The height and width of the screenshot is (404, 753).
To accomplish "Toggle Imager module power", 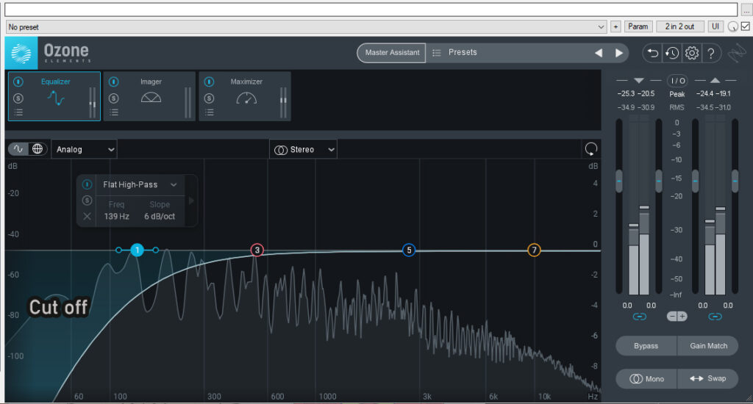I will [x=114, y=82].
